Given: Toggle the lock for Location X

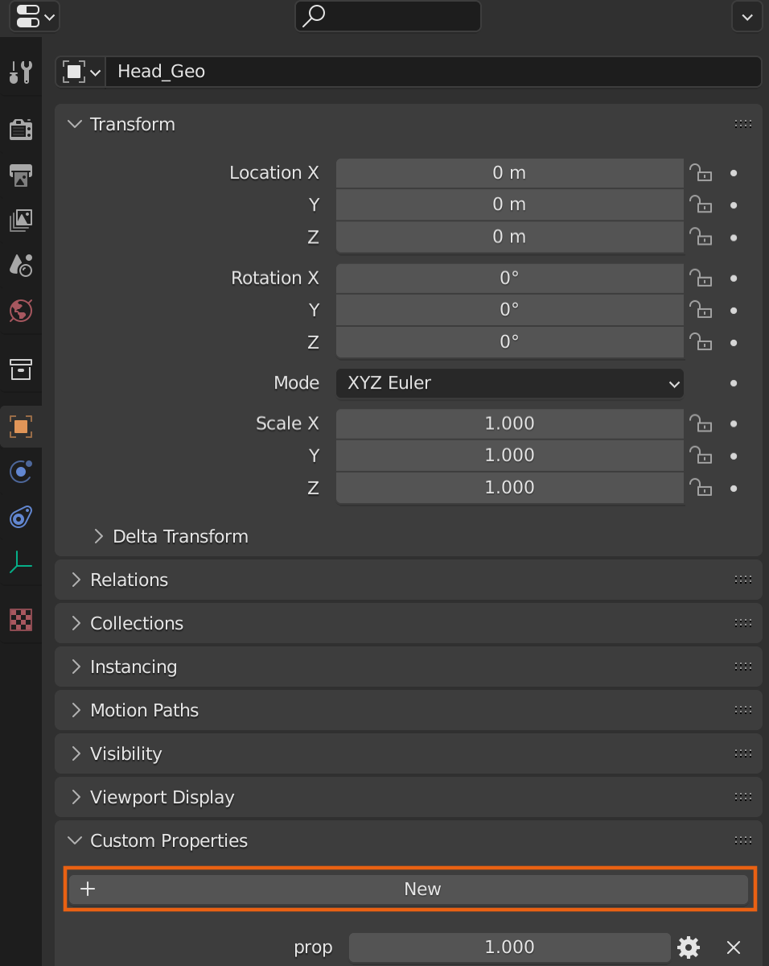Looking at the screenshot, I should (x=701, y=173).
